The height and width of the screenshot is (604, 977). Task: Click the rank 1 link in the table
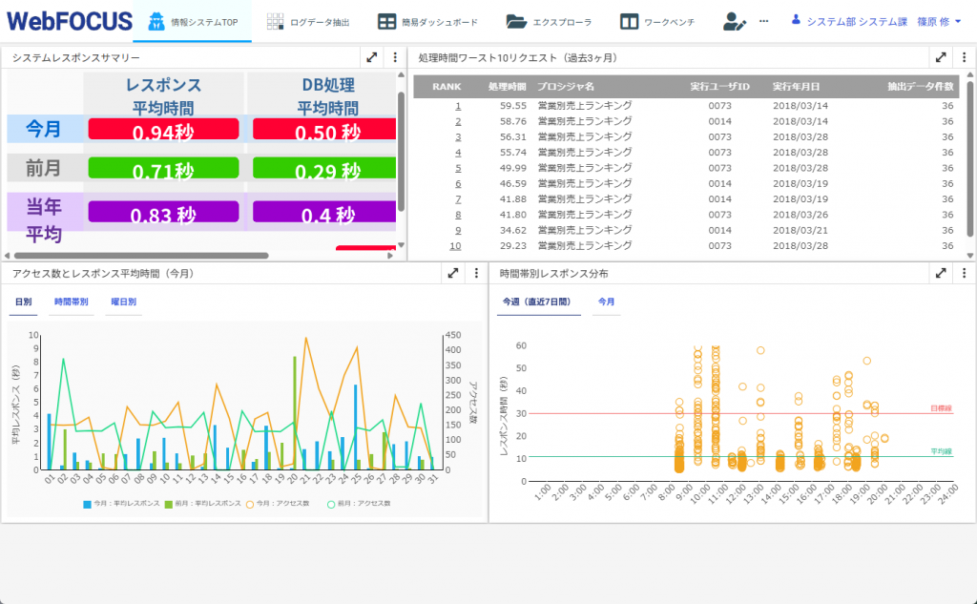(x=458, y=106)
